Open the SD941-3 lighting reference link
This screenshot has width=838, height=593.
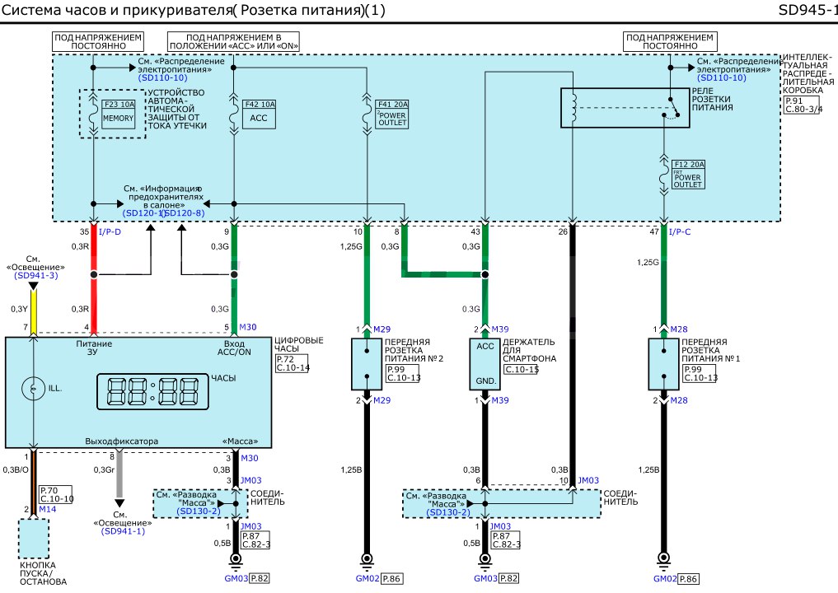pos(35,276)
